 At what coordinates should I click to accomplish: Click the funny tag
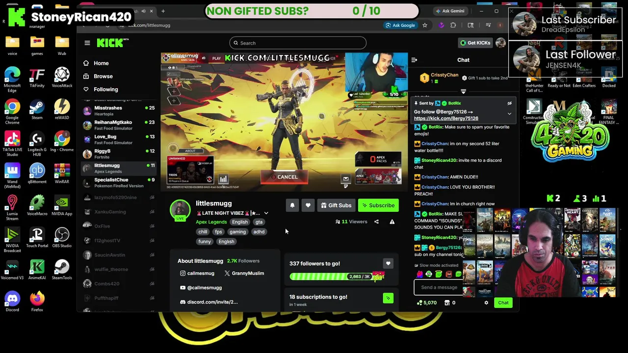coord(205,242)
